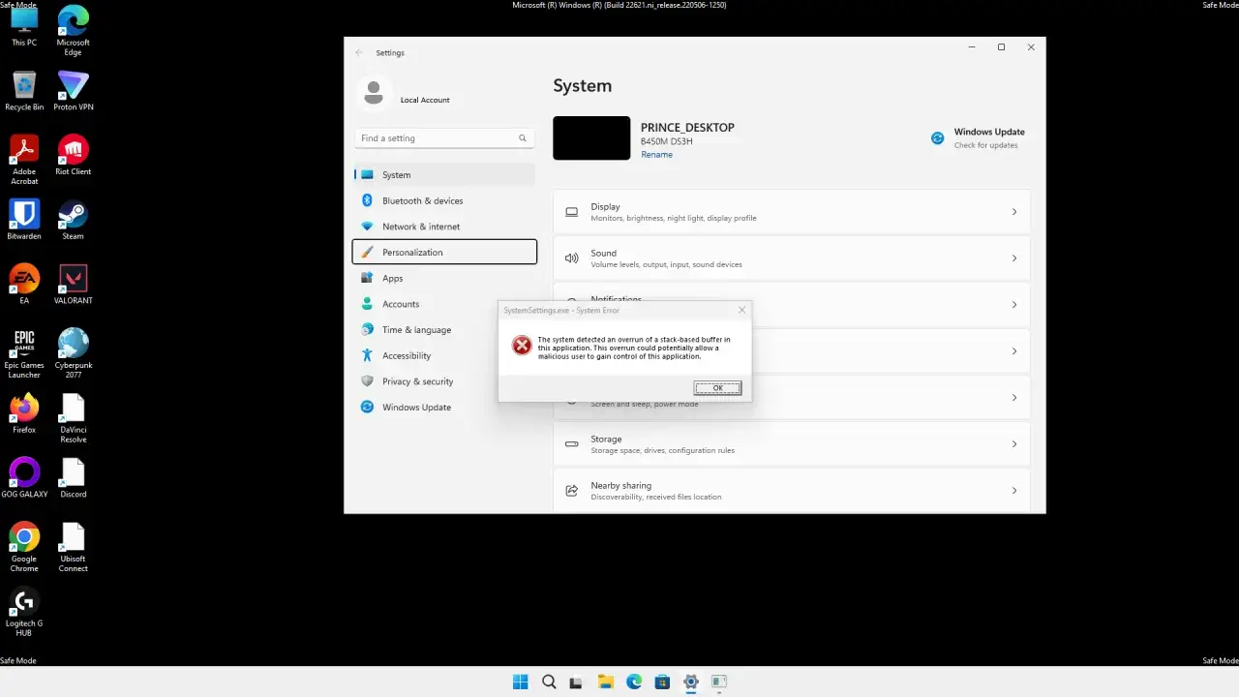Expand the Storage settings row
Image resolution: width=1239 pixels, height=697 pixels.
[x=791, y=444]
